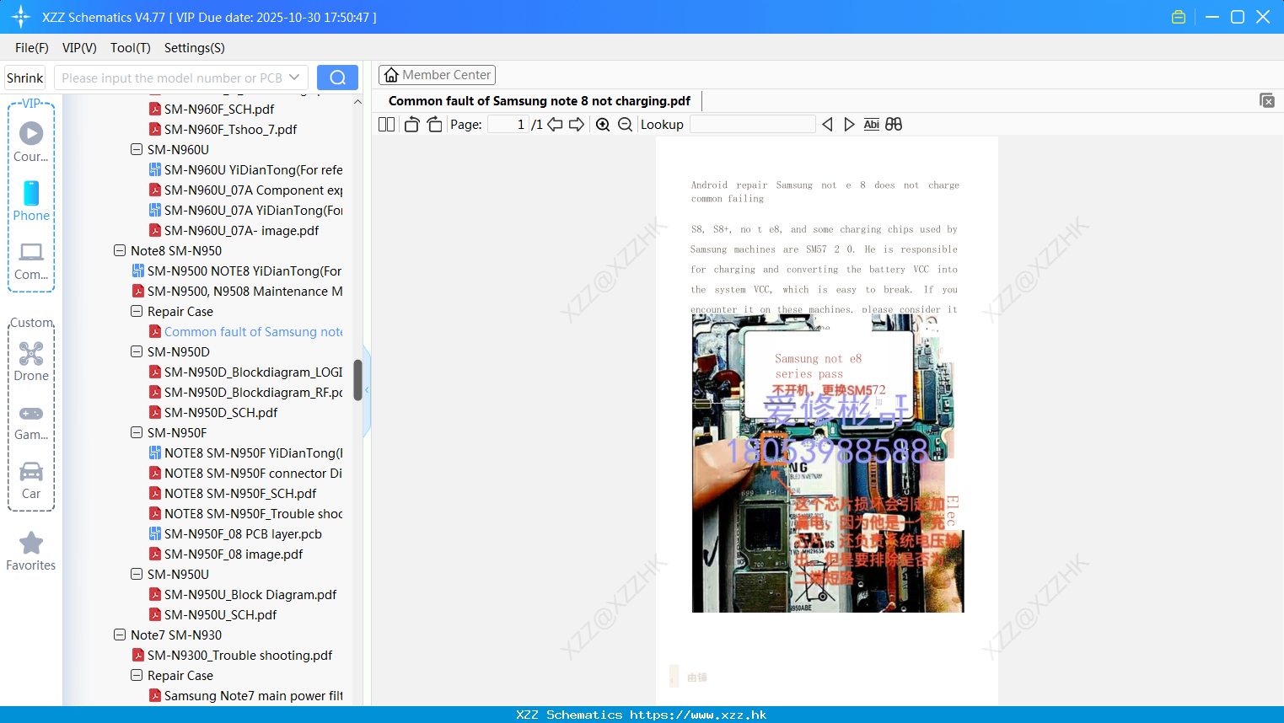Viewport: 1284px width, 723px height.
Task: Click the tree scroll up arrow
Action: point(357,101)
